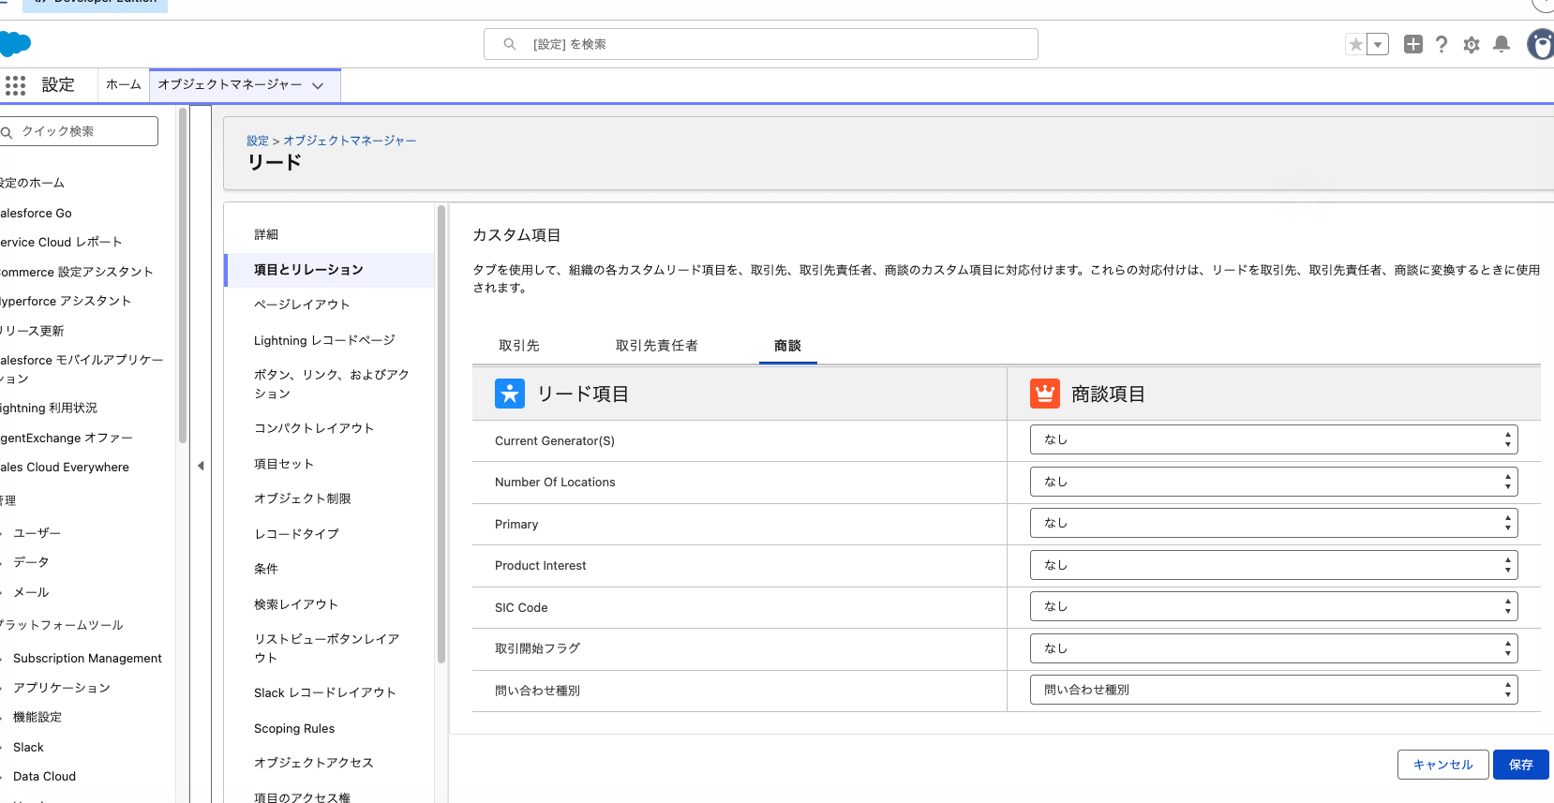Image resolution: width=1554 pixels, height=803 pixels.
Task: Open the オブジェクトマネージャー tab chevron menu
Action: (318, 85)
